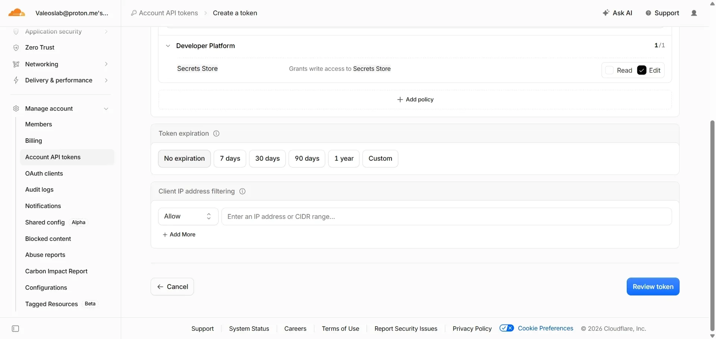Collapse the sidebar using the panel icon
Viewport: 716px width, 339px height.
pos(15,329)
